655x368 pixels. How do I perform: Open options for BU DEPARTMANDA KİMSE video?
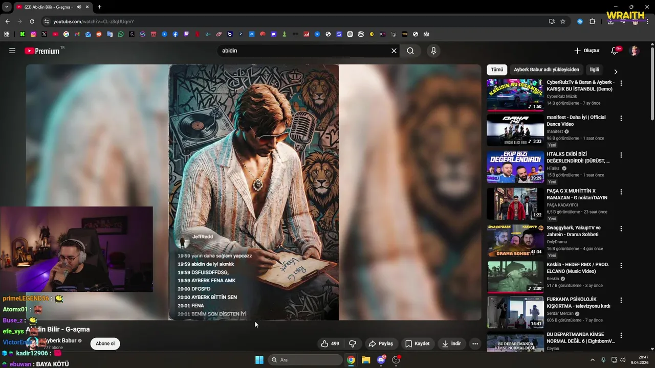tap(621, 335)
